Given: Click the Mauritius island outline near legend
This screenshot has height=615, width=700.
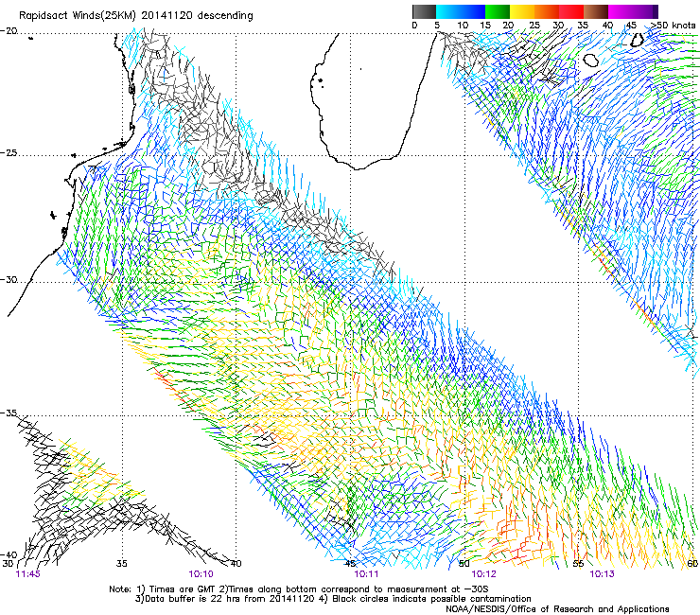Looking at the screenshot, I should tap(638, 40).
